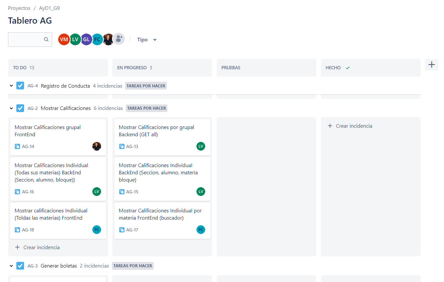Select the PRUEBAS column header

(266, 68)
